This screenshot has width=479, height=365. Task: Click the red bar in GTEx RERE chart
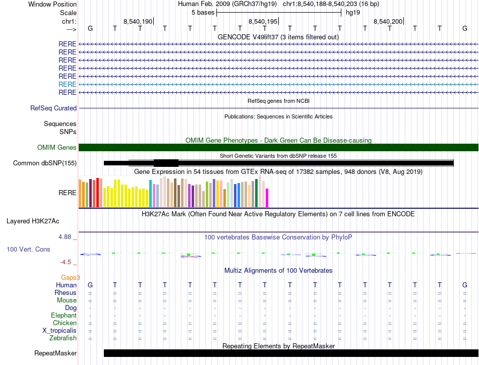(x=97, y=193)
